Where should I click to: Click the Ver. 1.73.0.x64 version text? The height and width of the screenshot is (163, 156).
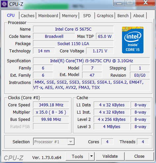tap(47, 158)
